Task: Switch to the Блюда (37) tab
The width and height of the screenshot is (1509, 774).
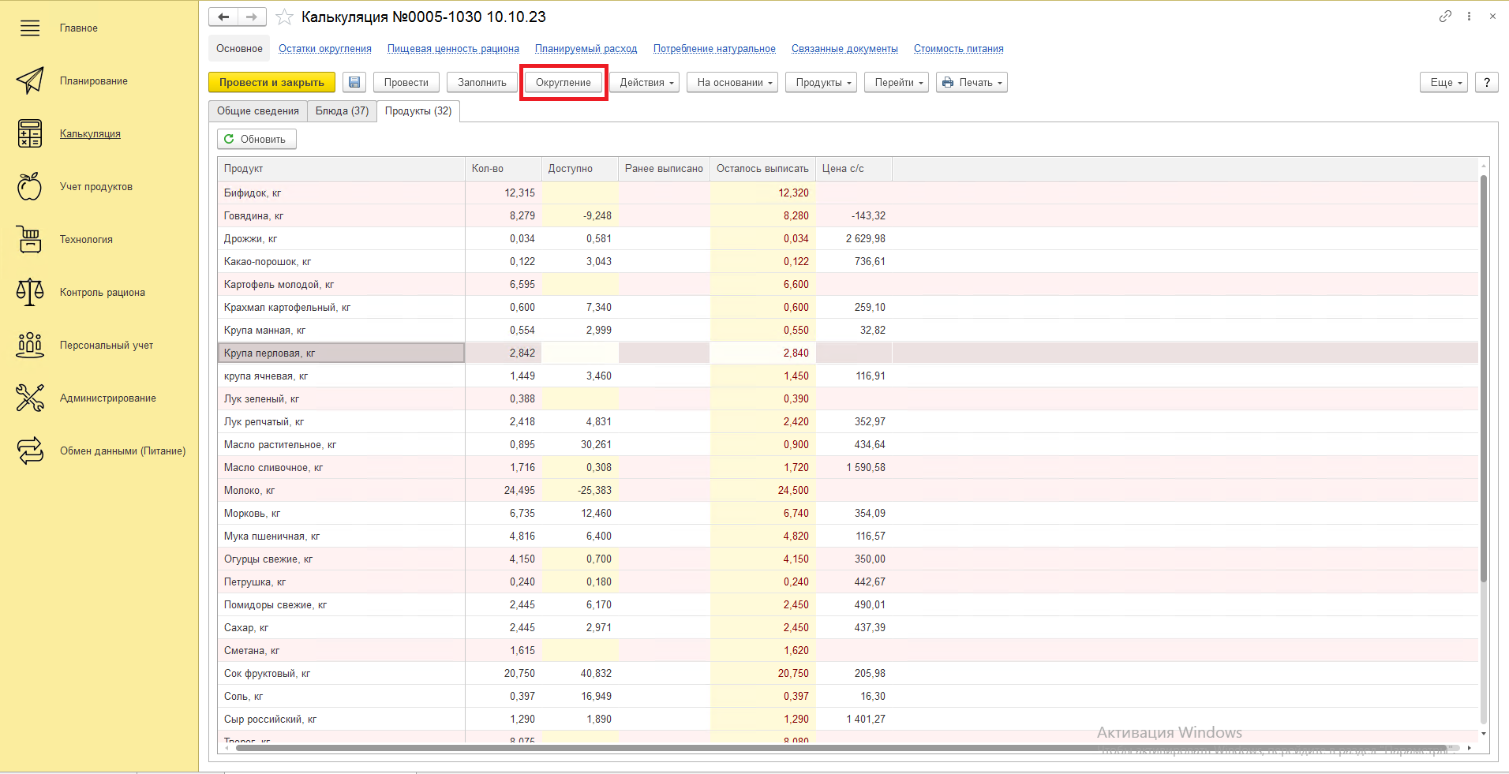Action: (x=342, y=111)
